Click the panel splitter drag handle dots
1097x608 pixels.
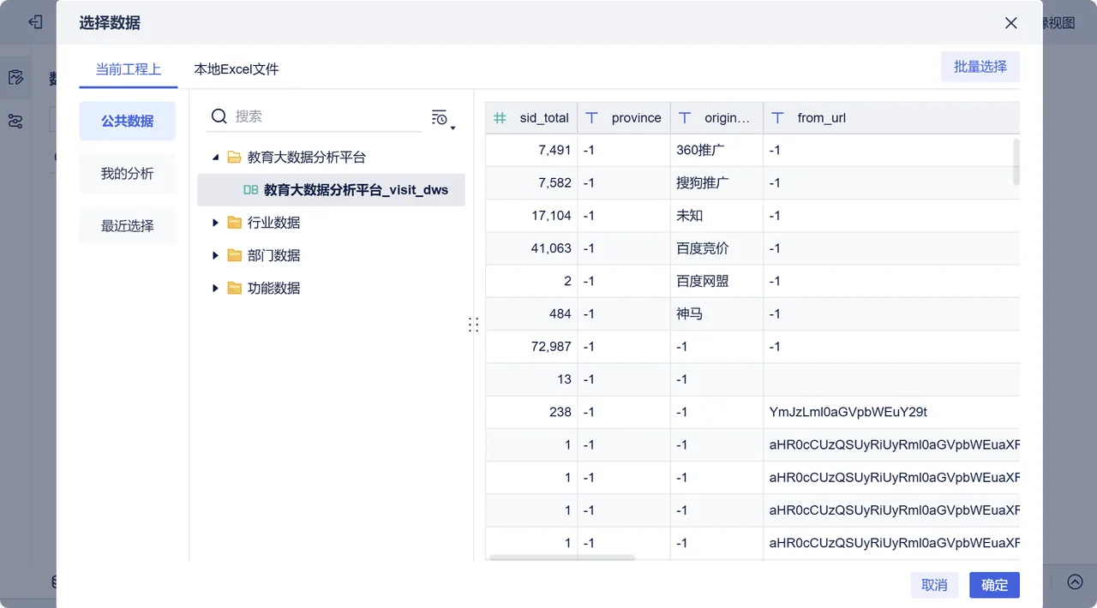[x=473, y=325]
